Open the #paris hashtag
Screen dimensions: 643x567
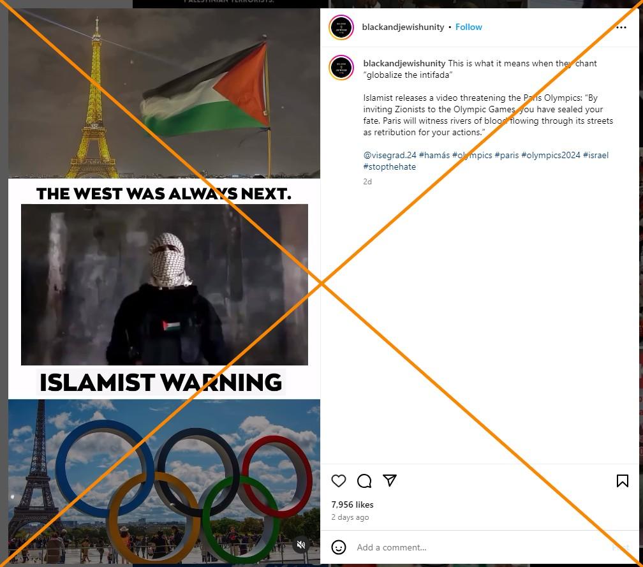coord(506,155)
